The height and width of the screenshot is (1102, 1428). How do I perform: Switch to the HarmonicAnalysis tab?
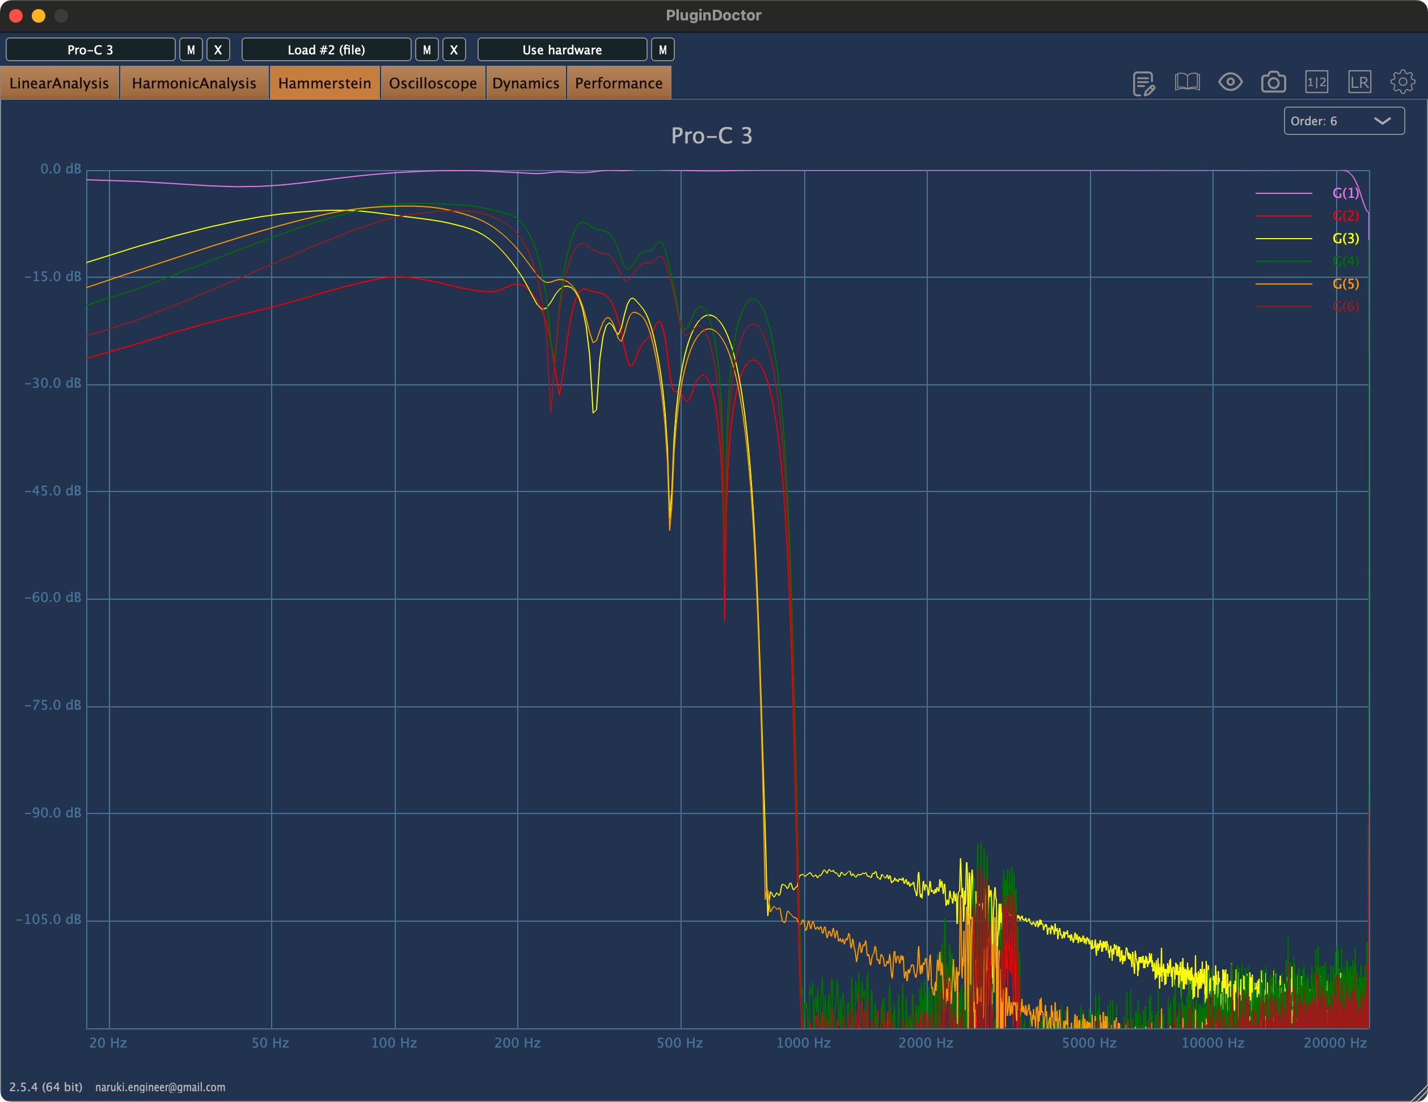(x=193, y=83)
